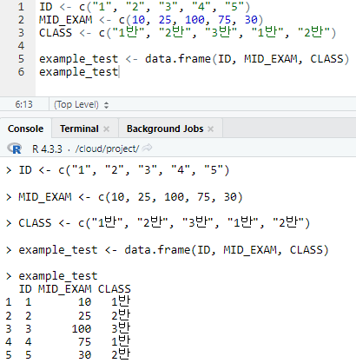Click the 6:13 cursor position indicator

point(23,104)
